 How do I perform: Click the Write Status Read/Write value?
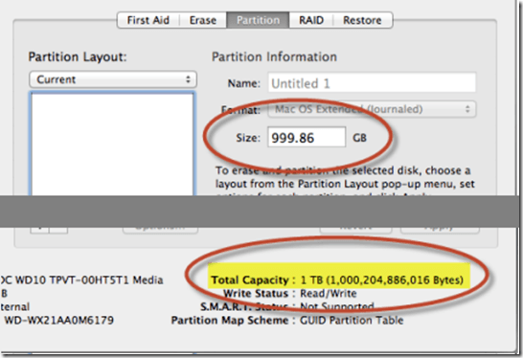[x=329, y=294]
